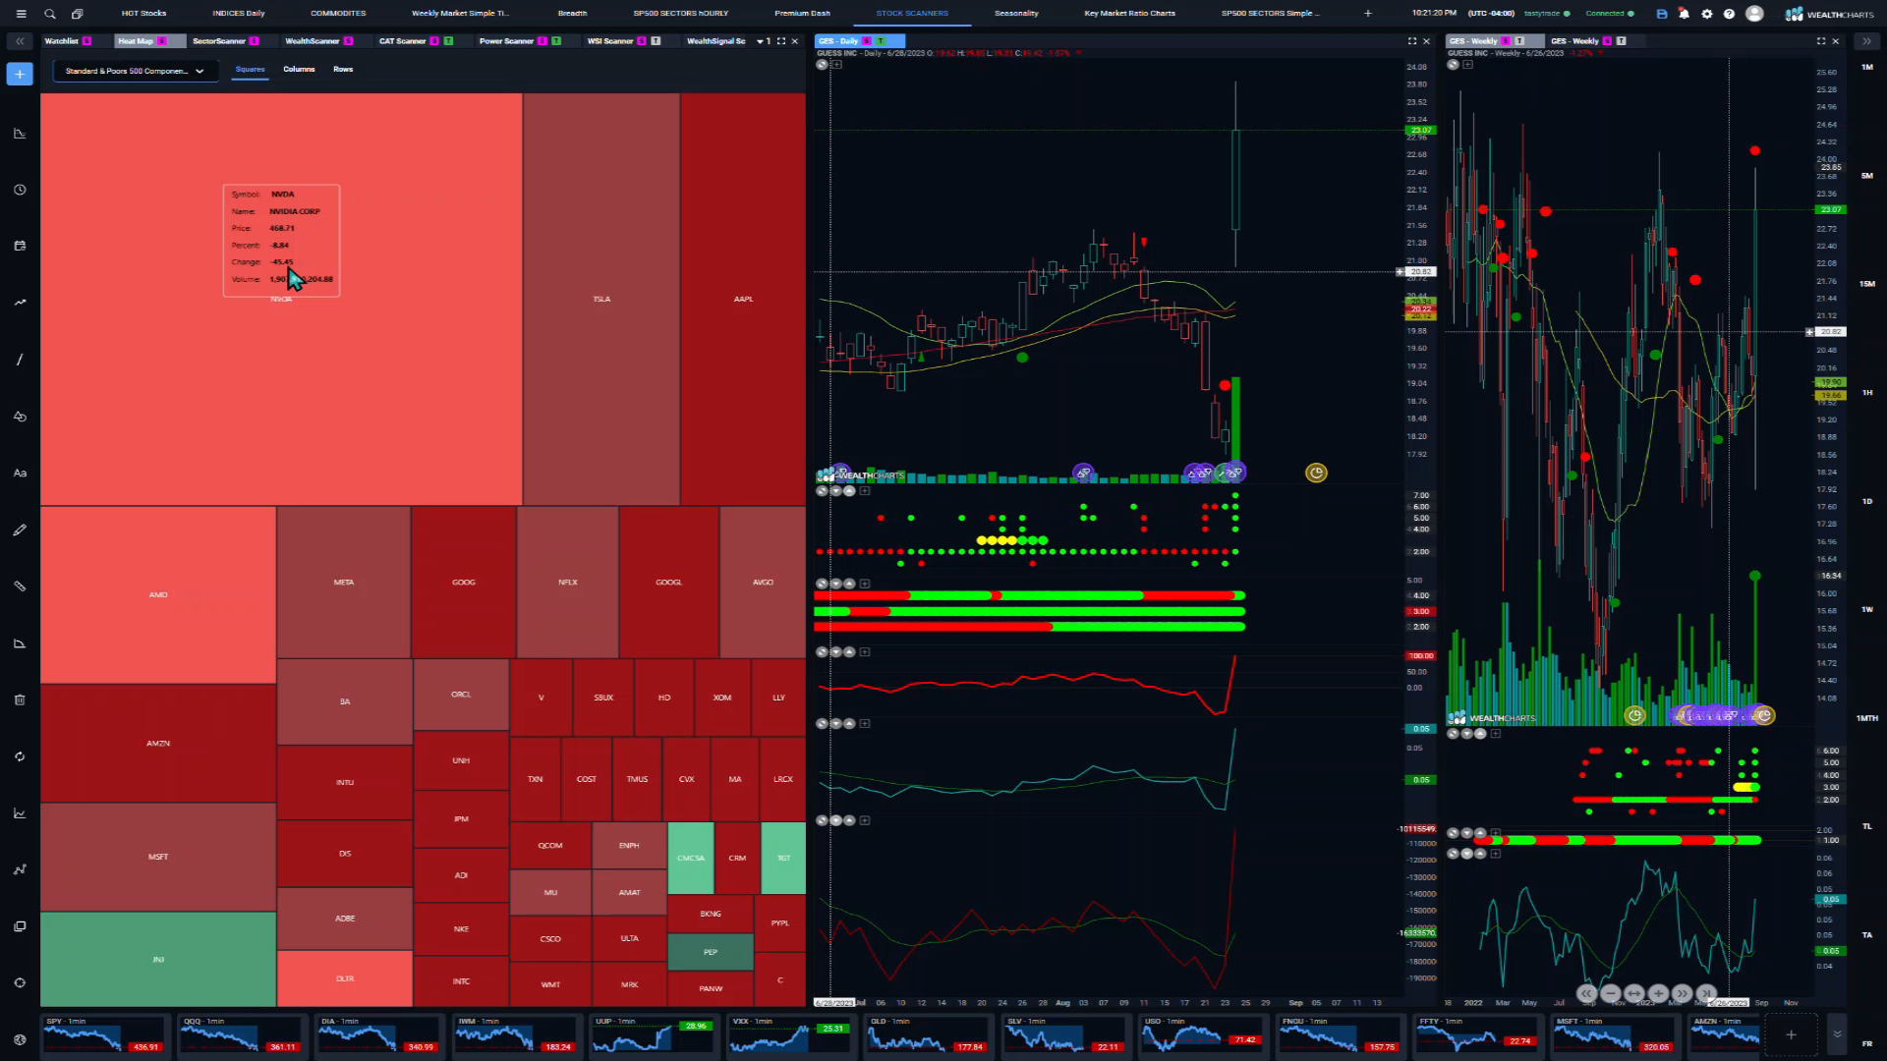Switch to HOT Stocks workspace tab

pos(143,14)
